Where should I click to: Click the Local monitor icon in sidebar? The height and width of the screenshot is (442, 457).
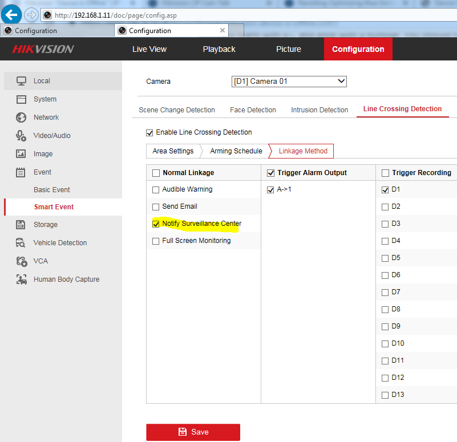point(21,81)
